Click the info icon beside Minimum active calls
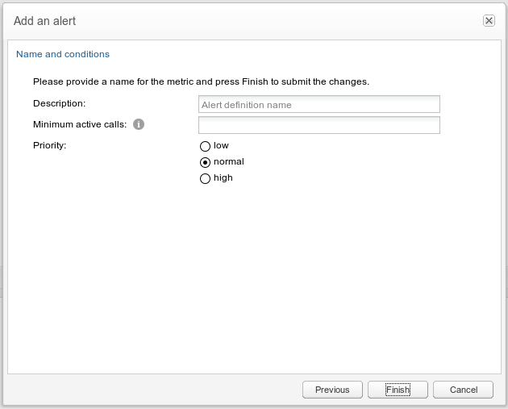This screenshot has width=508, height=409. pyautogui.click(x=139, y=124)
